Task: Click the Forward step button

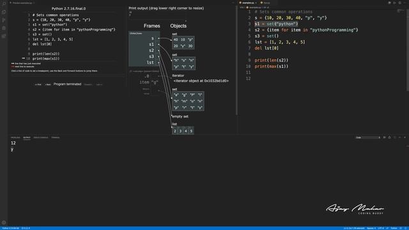Action: (88, 84)
